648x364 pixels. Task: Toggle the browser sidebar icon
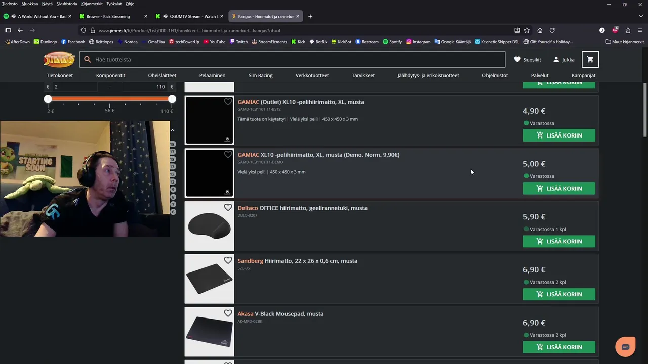(8, 30)
